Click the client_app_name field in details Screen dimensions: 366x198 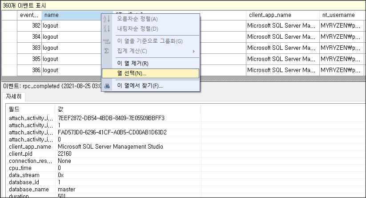30,147
